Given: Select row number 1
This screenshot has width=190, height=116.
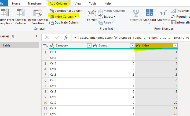Looking at the screenshot, I should click(x=45, y=52).
